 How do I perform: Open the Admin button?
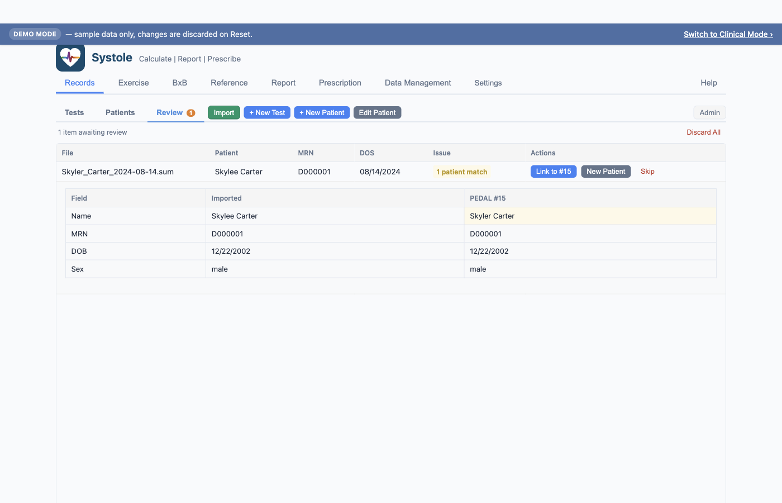(x=709, y=112)
